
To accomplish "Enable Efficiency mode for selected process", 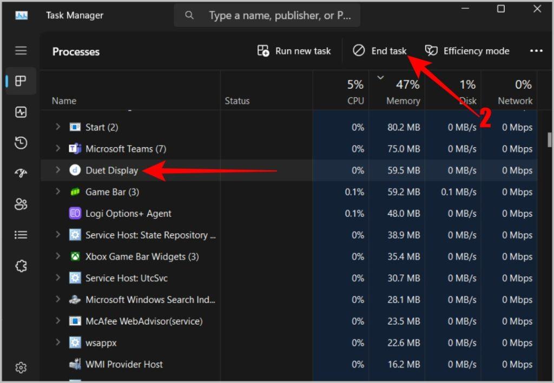I will [467, 51].
